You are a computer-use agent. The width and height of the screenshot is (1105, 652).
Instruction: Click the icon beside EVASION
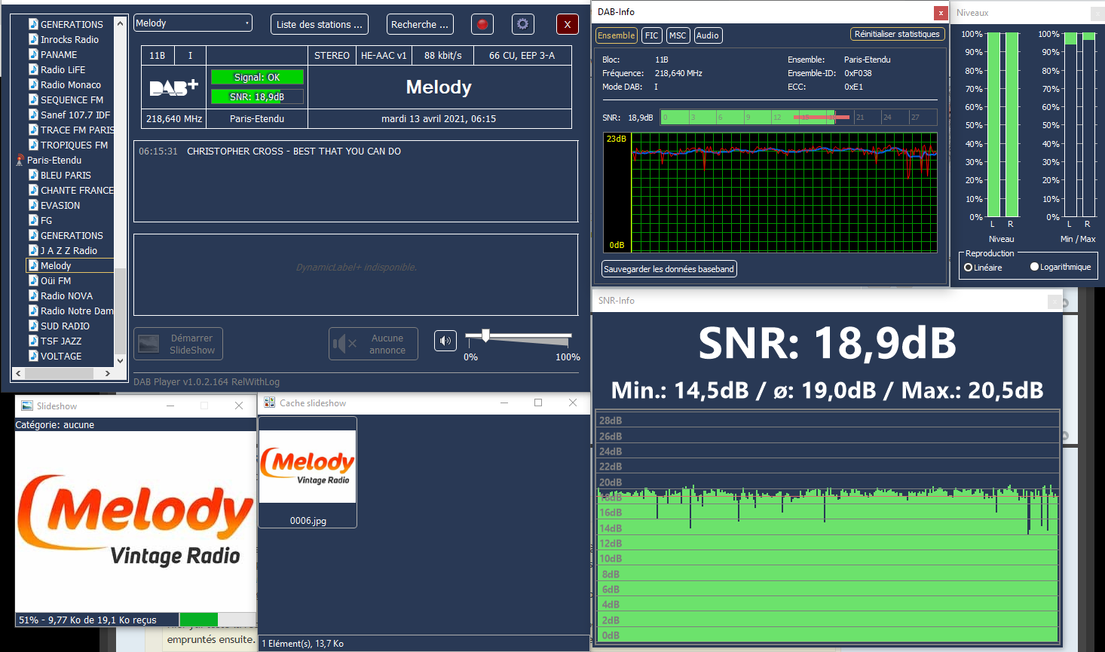[33, 205]
